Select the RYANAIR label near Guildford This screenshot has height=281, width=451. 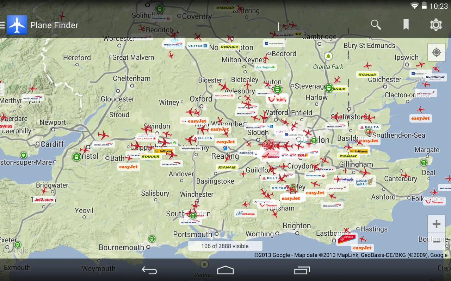coord(227,168)
